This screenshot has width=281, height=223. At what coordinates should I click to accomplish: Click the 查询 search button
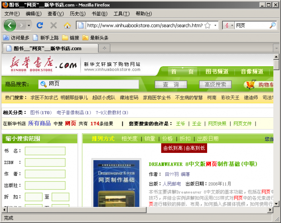(x=171, y=85)
